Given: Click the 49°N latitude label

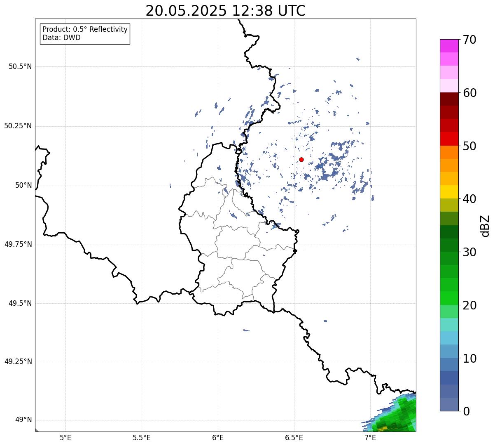Looking at the screenshot, I should point(24,420).
